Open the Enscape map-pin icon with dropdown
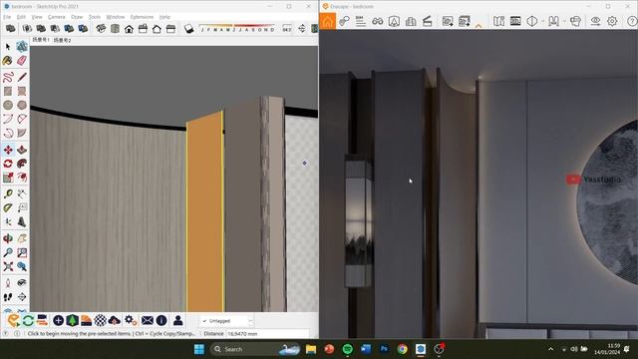 [x=553, y=21]
